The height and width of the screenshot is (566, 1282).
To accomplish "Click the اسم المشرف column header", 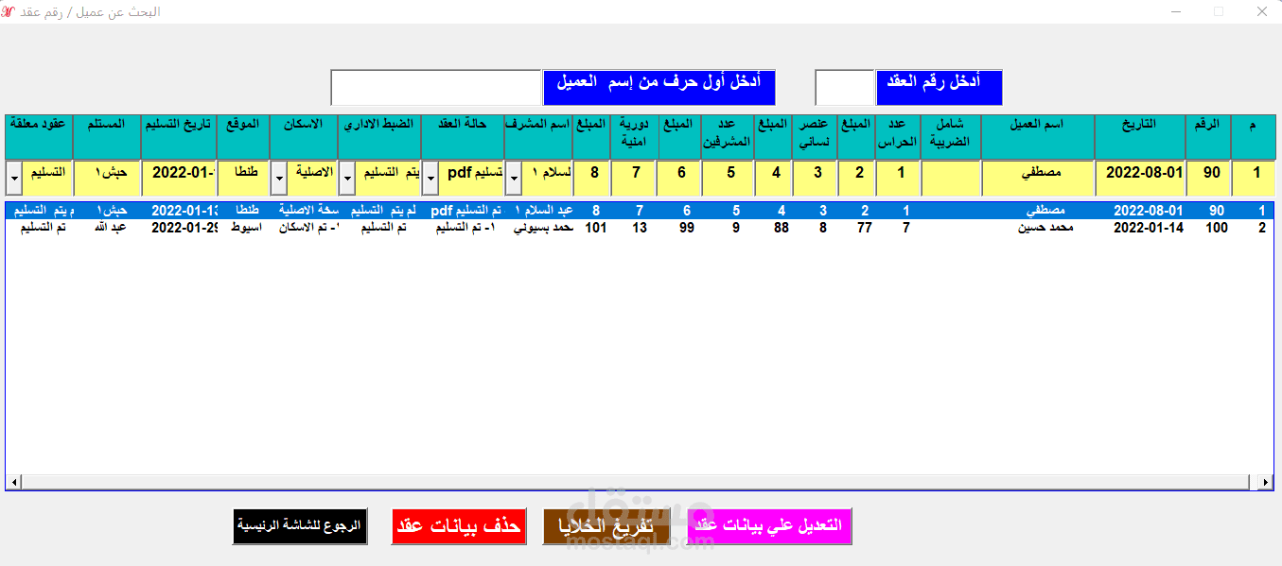I will pyautogui.click(x=537, y=136).
